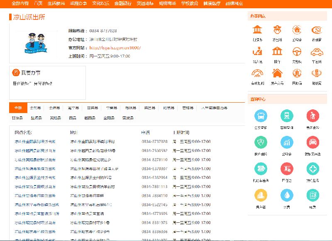
Task: Open the 文化娱乐 navigation item
Action: point(100,3)
